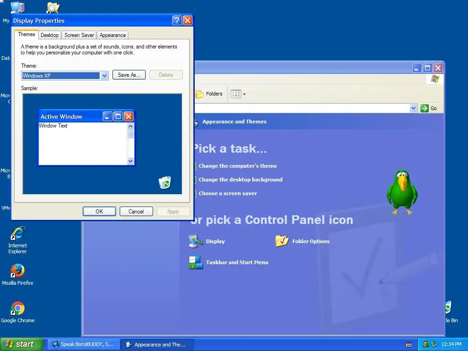Maximize the Appearance and Themes window

click(427, 68)
